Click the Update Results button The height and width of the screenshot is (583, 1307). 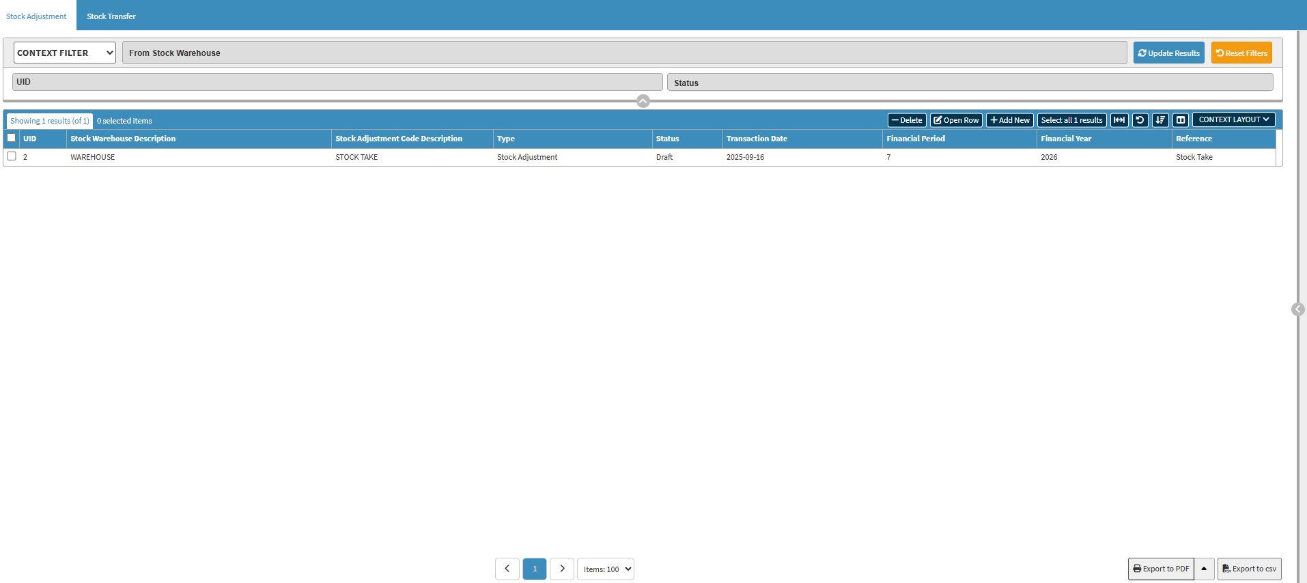click(x=1168, y=53)
